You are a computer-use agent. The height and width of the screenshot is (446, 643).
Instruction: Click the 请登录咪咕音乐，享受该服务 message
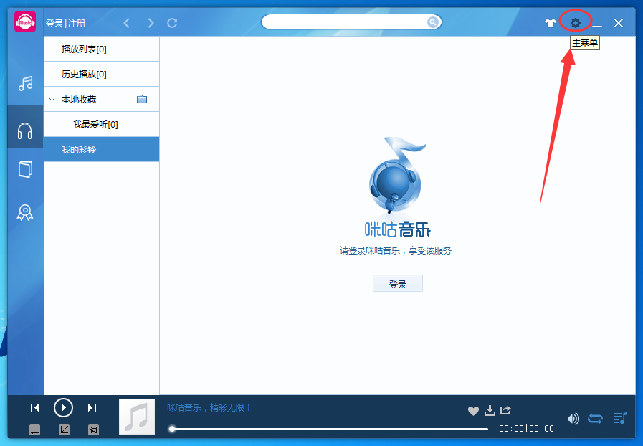[x=396, y=251]
